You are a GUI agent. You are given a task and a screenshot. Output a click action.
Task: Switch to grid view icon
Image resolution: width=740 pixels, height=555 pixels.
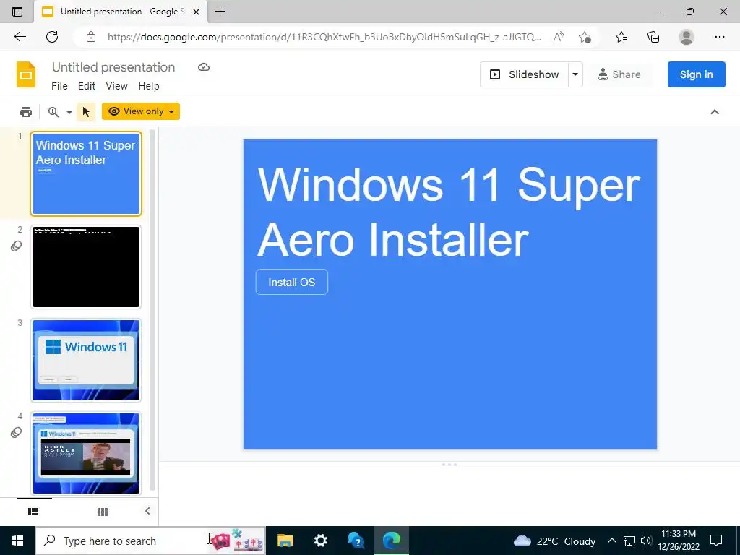click(x=103, y=512)
